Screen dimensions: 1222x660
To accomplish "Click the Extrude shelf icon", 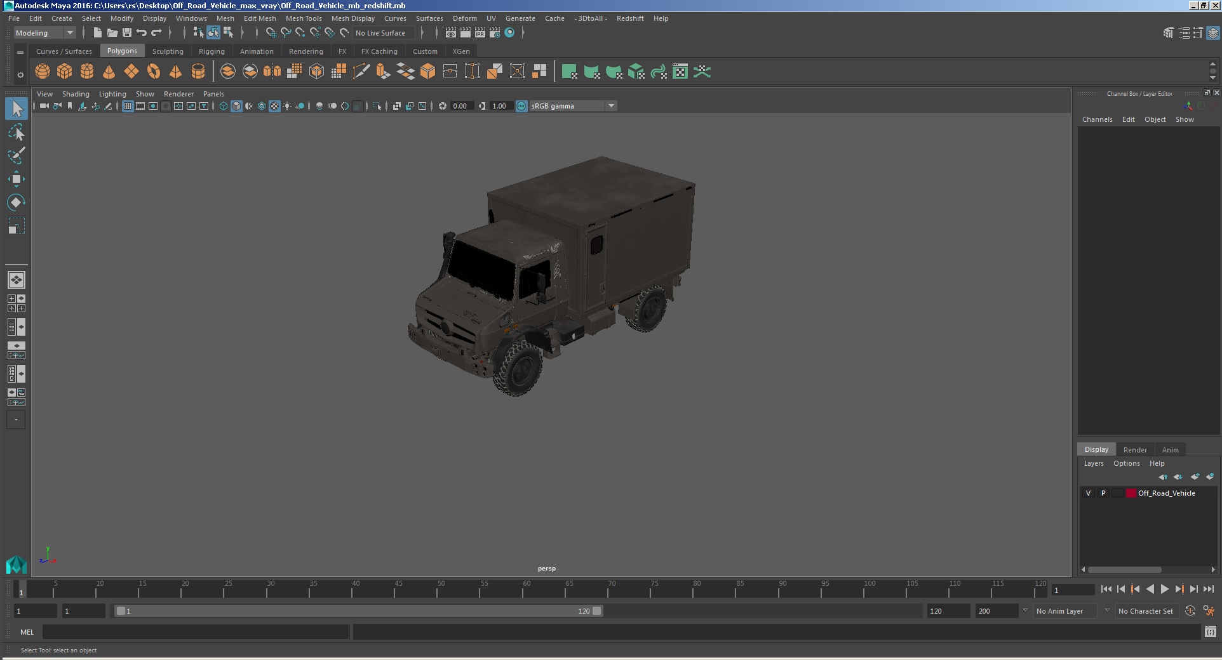I will tap(383, 72).
